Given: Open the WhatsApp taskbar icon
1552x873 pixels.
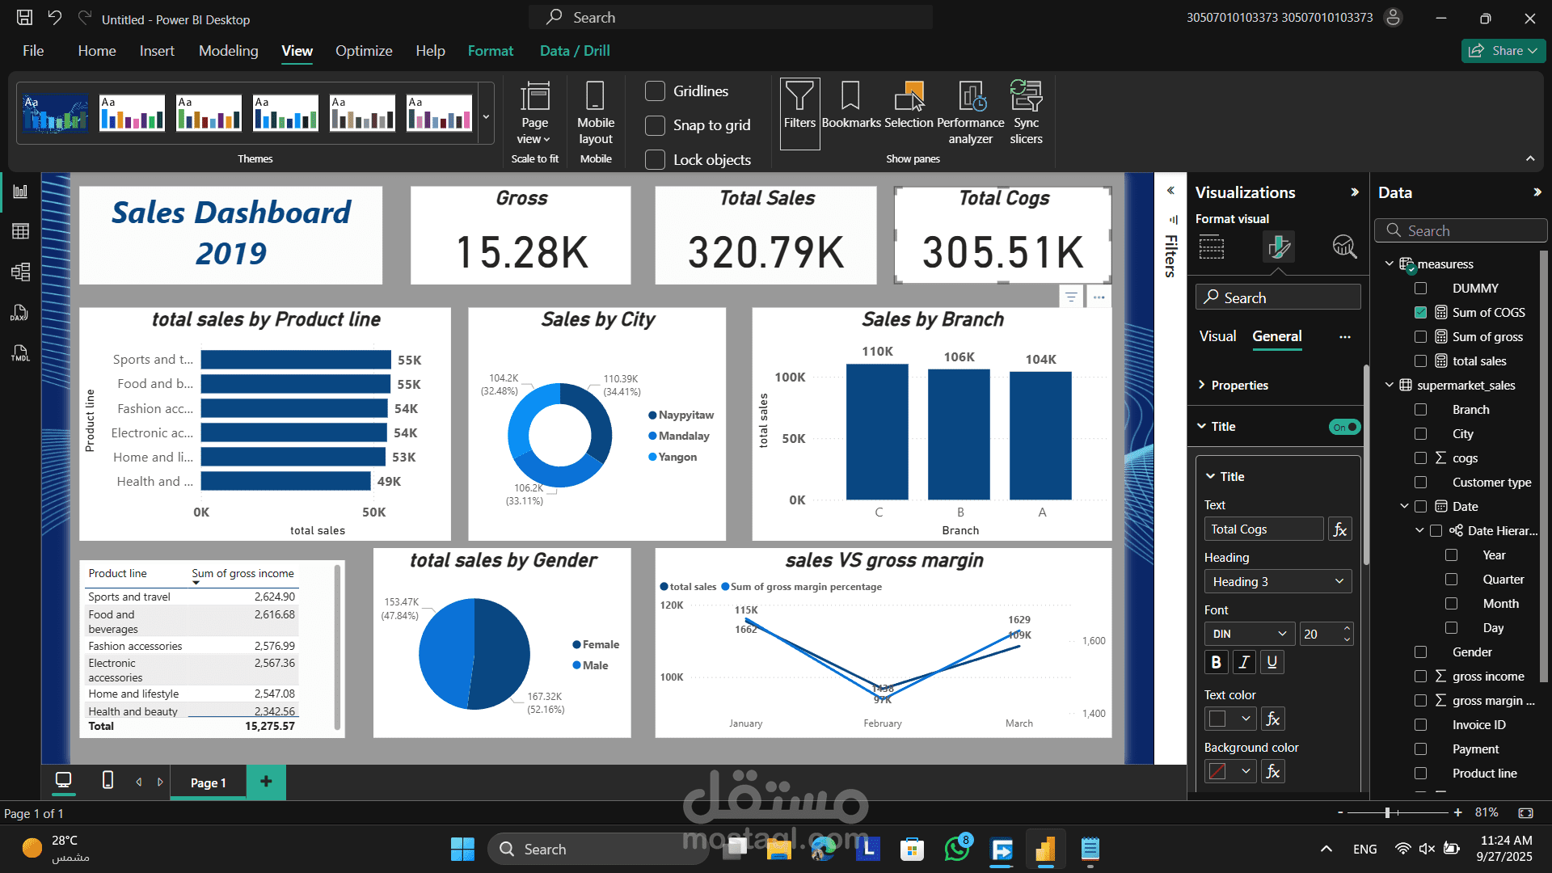Looking at the screenshot, I should coord(957,849).
